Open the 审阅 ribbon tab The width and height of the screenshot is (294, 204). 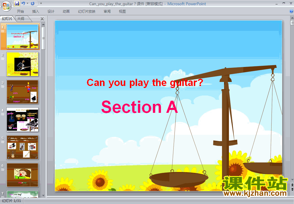tap(107, 12)
